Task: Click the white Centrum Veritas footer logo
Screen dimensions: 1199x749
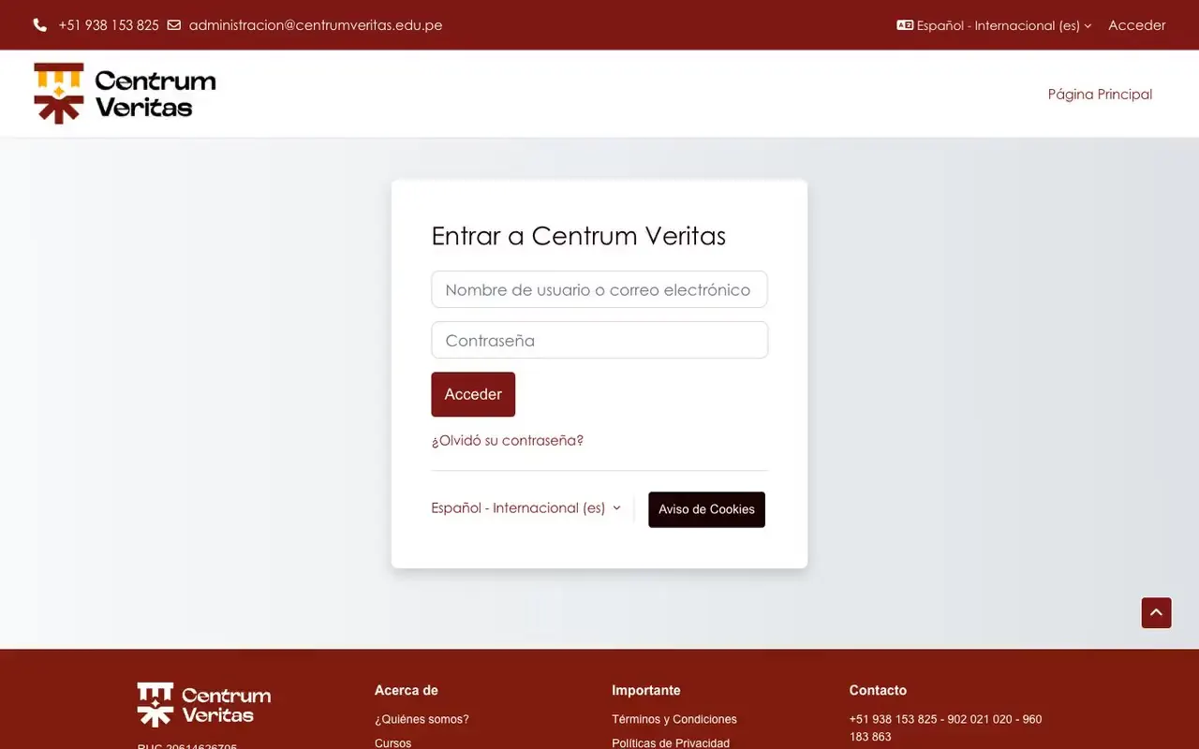Action: tap(204, 705)
